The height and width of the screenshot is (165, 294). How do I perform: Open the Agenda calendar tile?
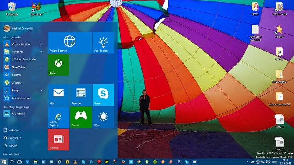click(81, 95)
